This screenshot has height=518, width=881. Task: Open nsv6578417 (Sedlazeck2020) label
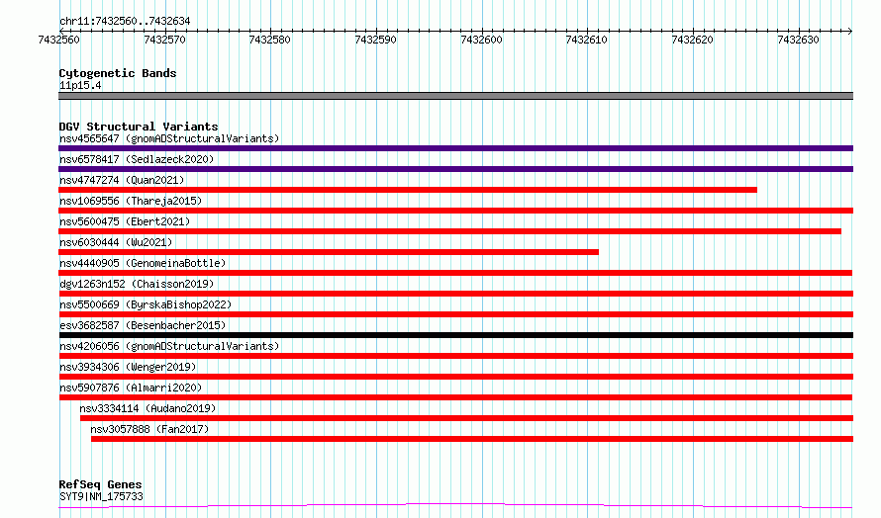coord(137,159)
